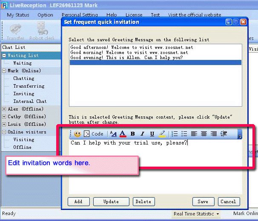Select the text highlight color tool
The width and height of the screenshot is (258, 221).
pyautogui.click(x=162, y=134)
